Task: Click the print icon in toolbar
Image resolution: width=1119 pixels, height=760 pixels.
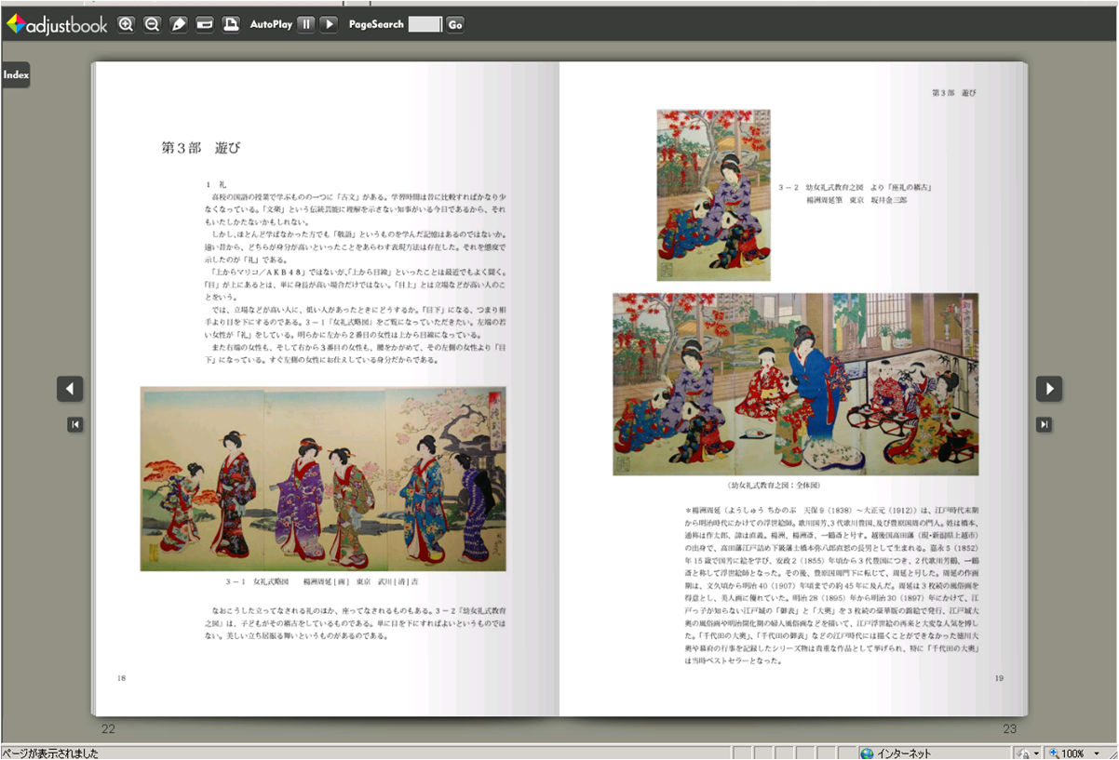Action: click(231, 24)
